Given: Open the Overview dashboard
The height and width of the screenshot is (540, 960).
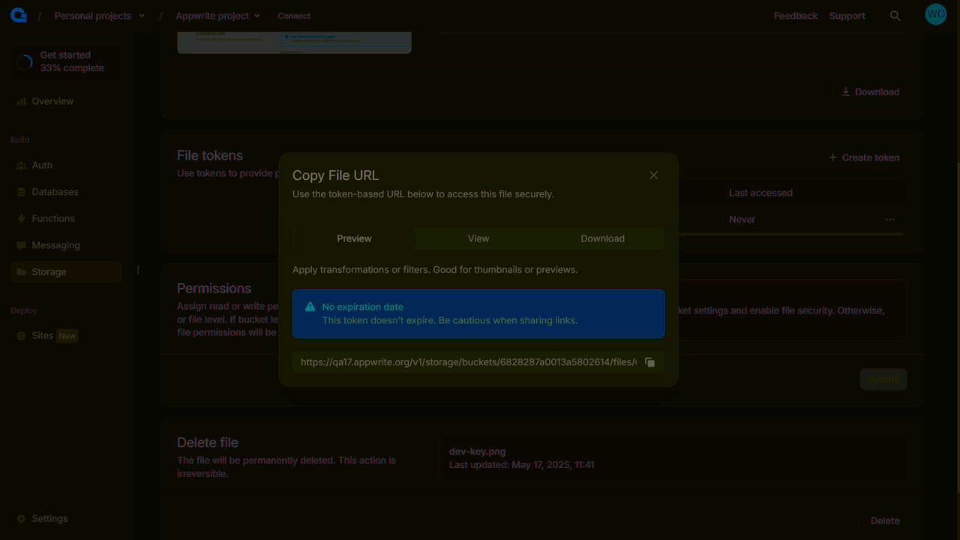Looking at the screenshot, I should click(x=53, y=100).
